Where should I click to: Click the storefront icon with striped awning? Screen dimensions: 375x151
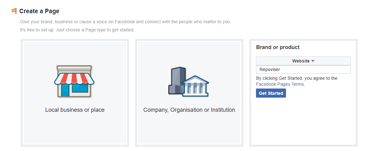74,81
